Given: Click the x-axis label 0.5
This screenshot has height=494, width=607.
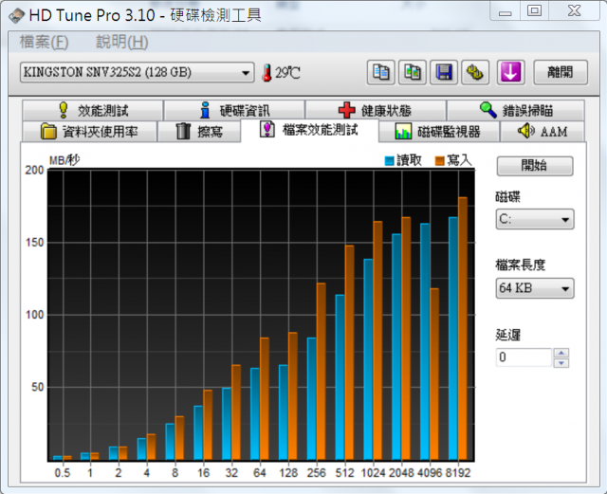Looking at the screenshot, I should 63,473.
